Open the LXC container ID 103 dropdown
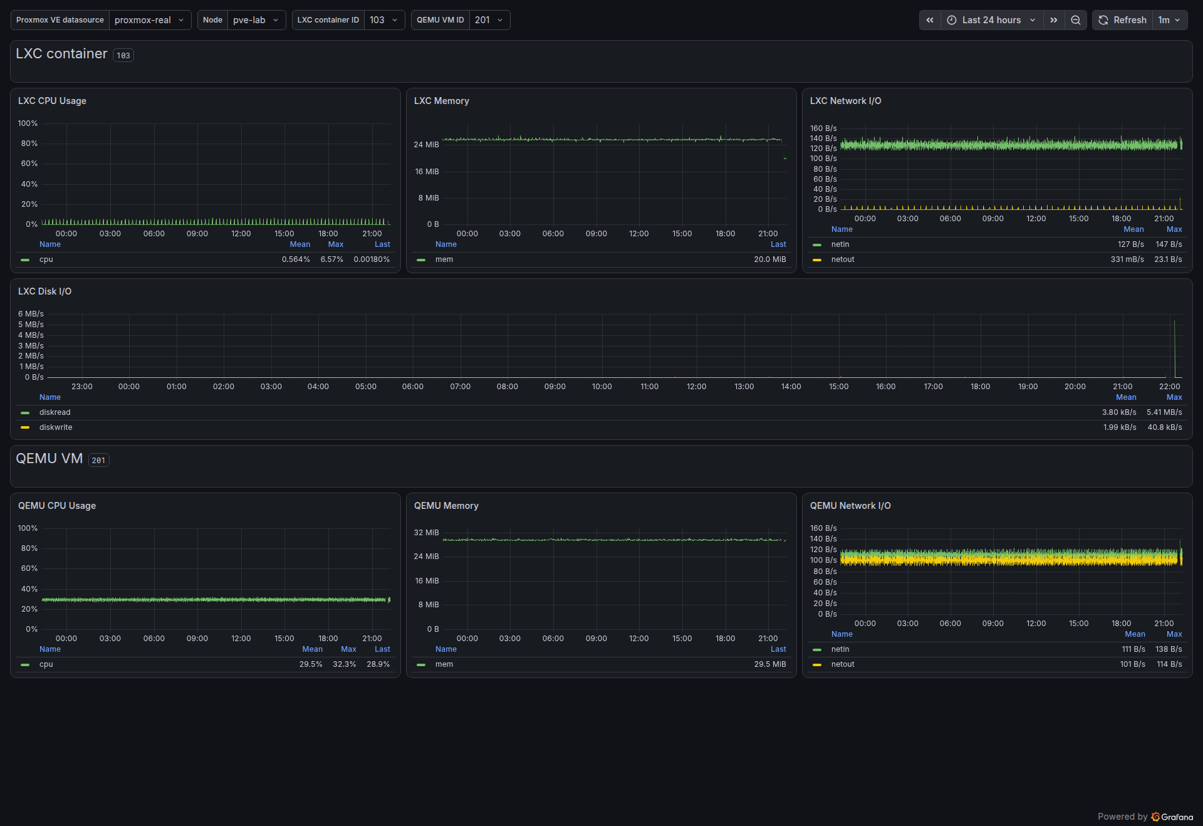1203x826 pixels. (x=384, y=20)
